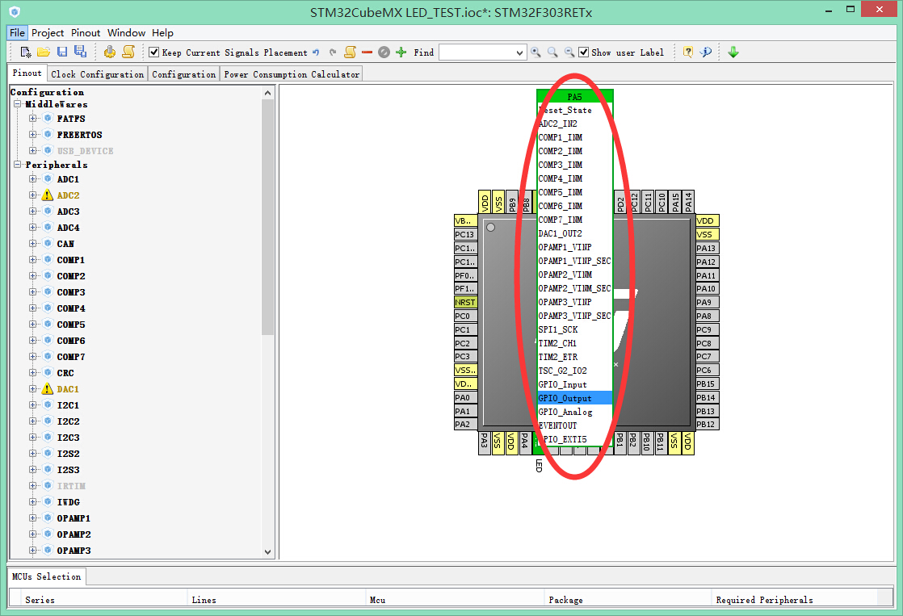Switch to the Configuration tab

[183, 74]
